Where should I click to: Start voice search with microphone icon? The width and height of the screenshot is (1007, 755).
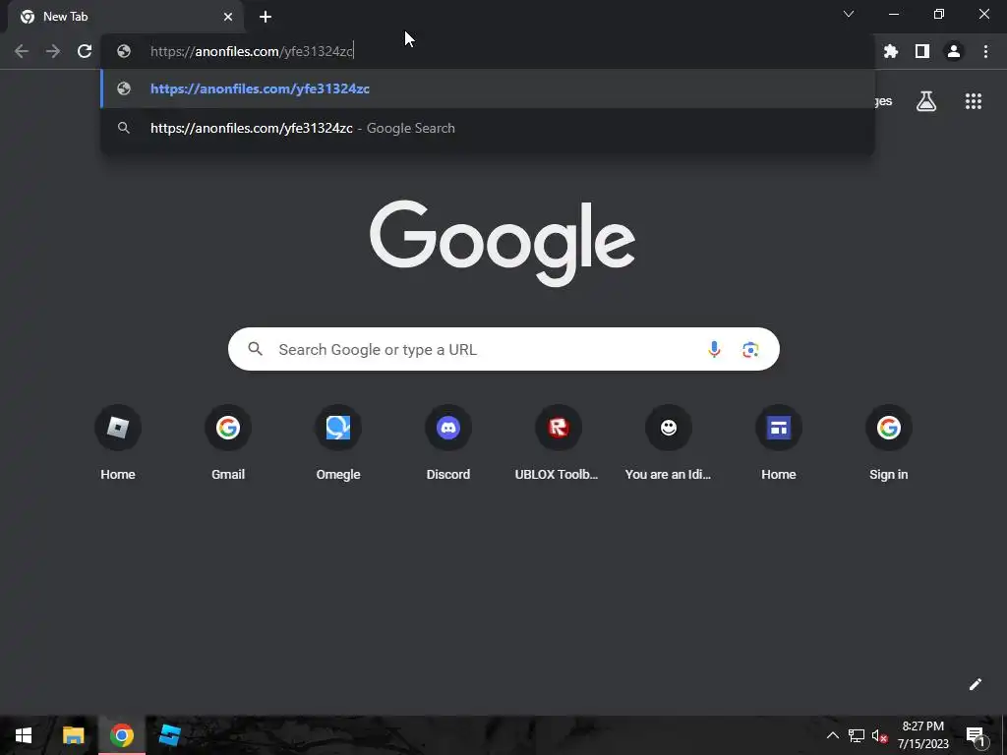pos(714,349)
